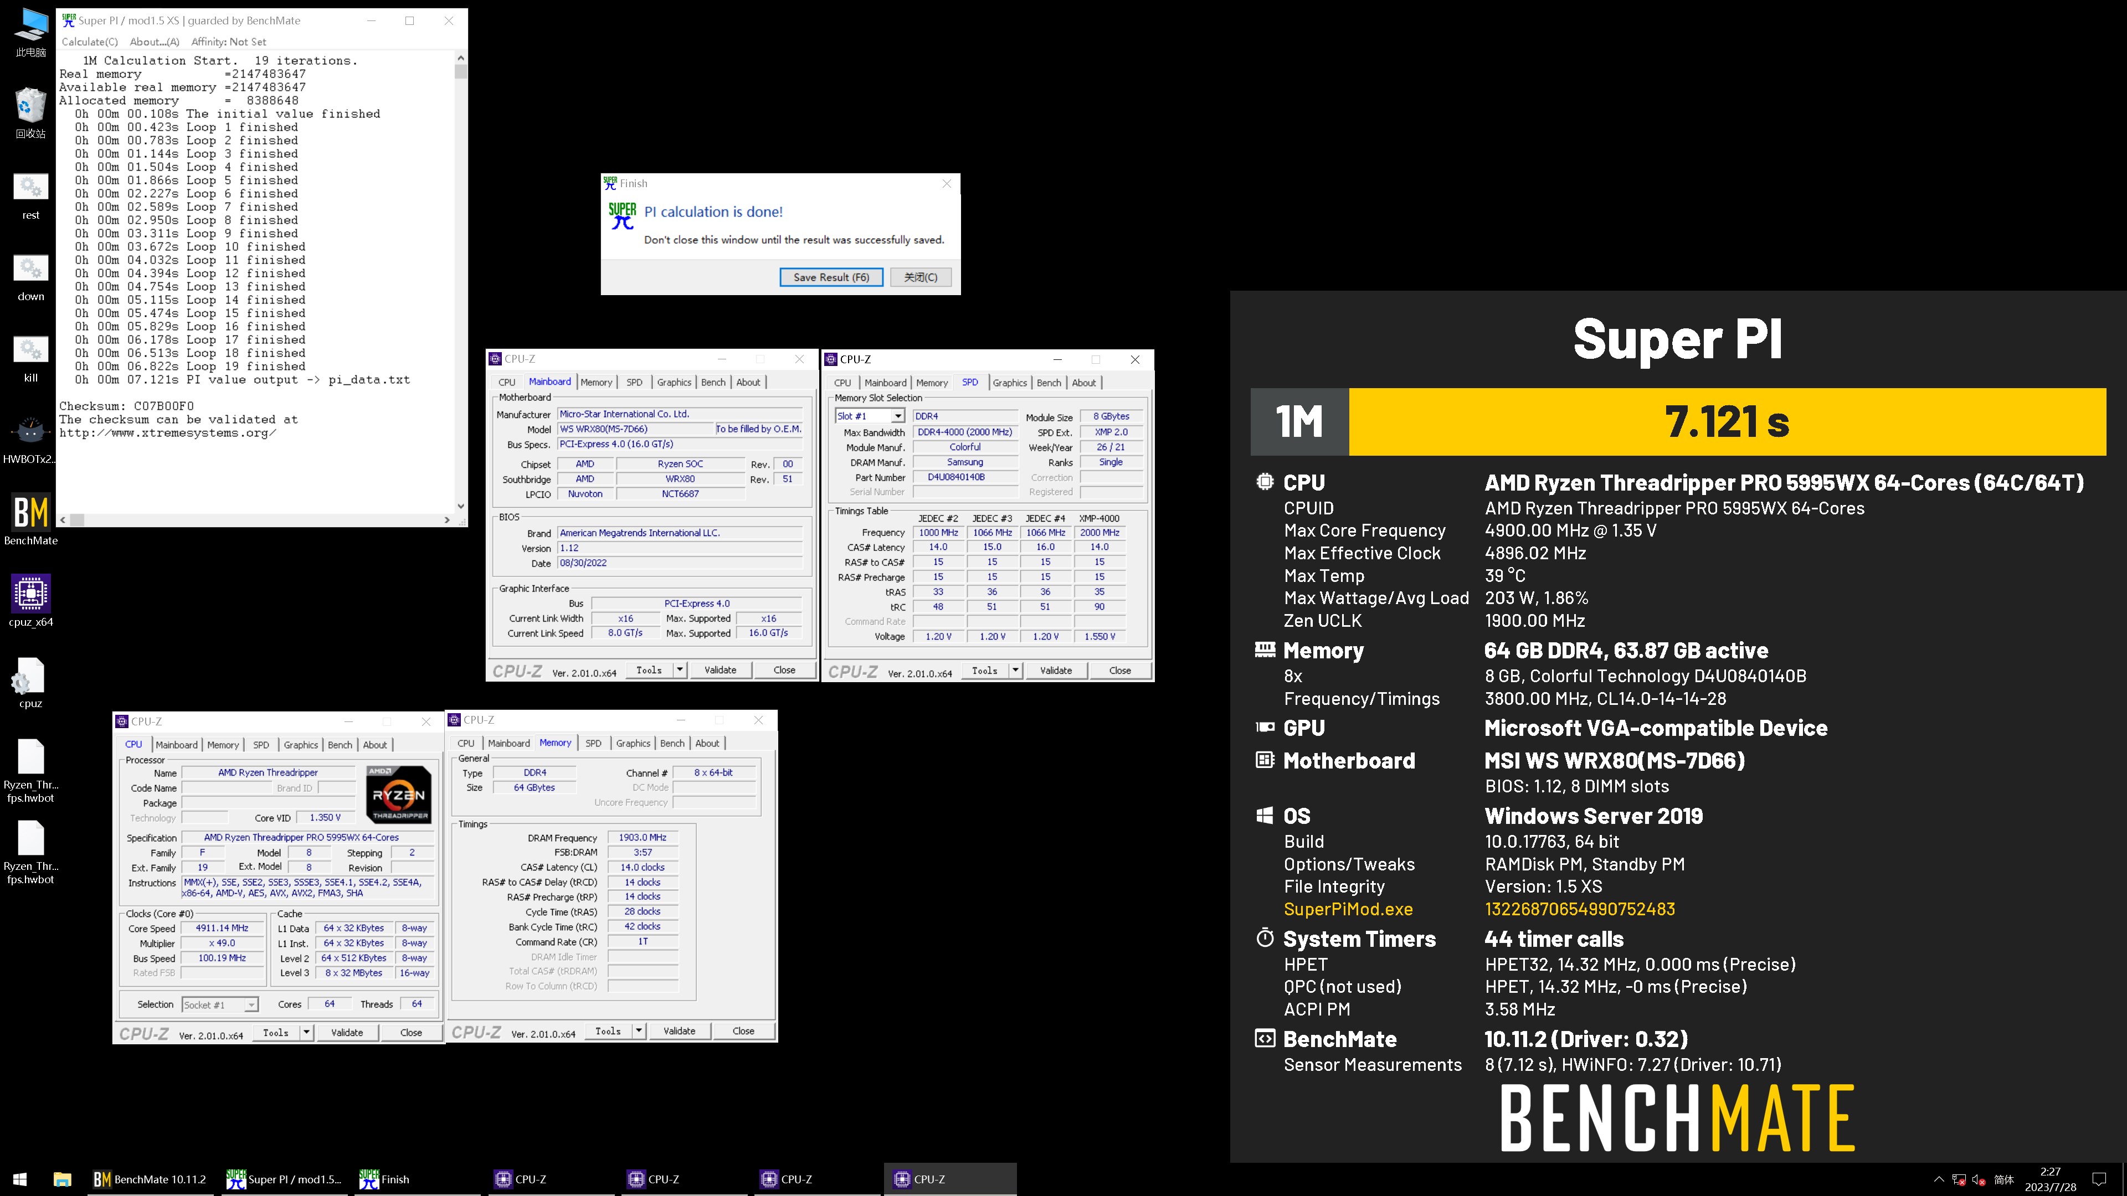Switch to BenchMate 10.11.2 taskbar item
The image size is (2127, 1196).
pos(150,1179)
